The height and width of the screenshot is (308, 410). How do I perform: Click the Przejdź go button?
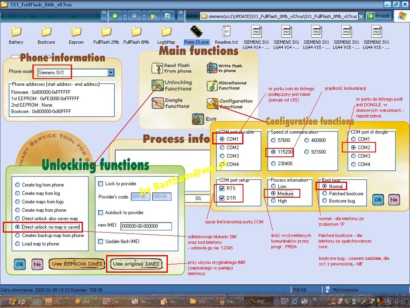[x=379, y=16]
